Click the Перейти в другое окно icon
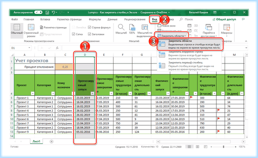Screen dimensions: 258x158 pyautogui.click(x=209, y=27)
